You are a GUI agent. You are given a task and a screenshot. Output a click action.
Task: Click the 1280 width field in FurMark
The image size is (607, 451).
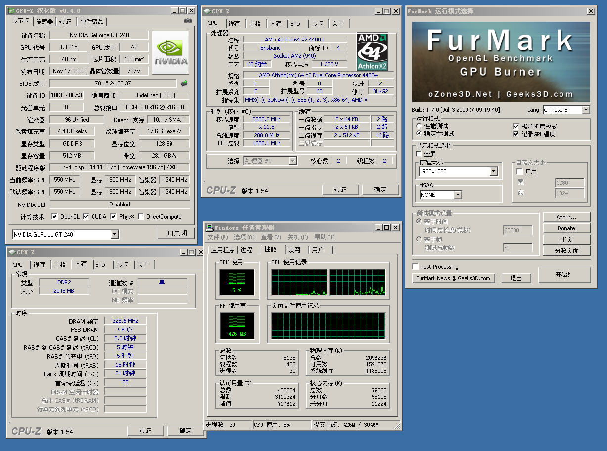tap(569, 183)
